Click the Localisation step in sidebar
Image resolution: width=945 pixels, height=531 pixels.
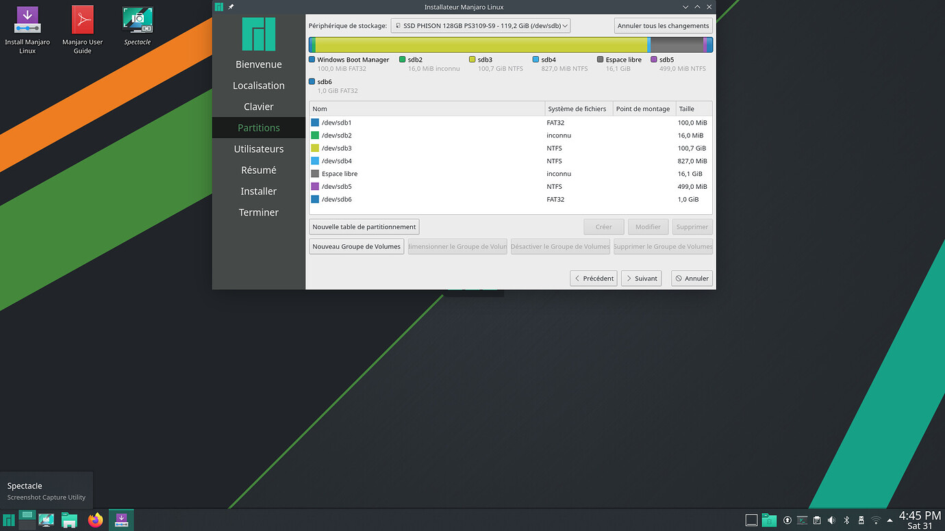(259, 86)
